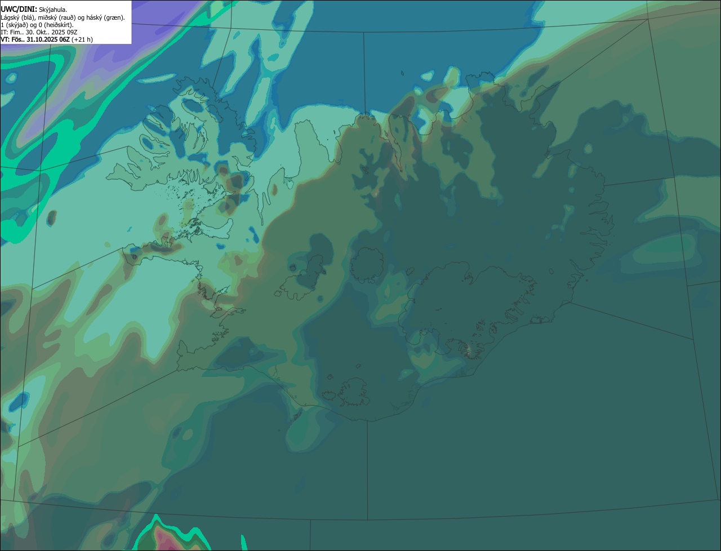
Task: Click 'háský (græn)' in the legend
Action: [104, 17]
